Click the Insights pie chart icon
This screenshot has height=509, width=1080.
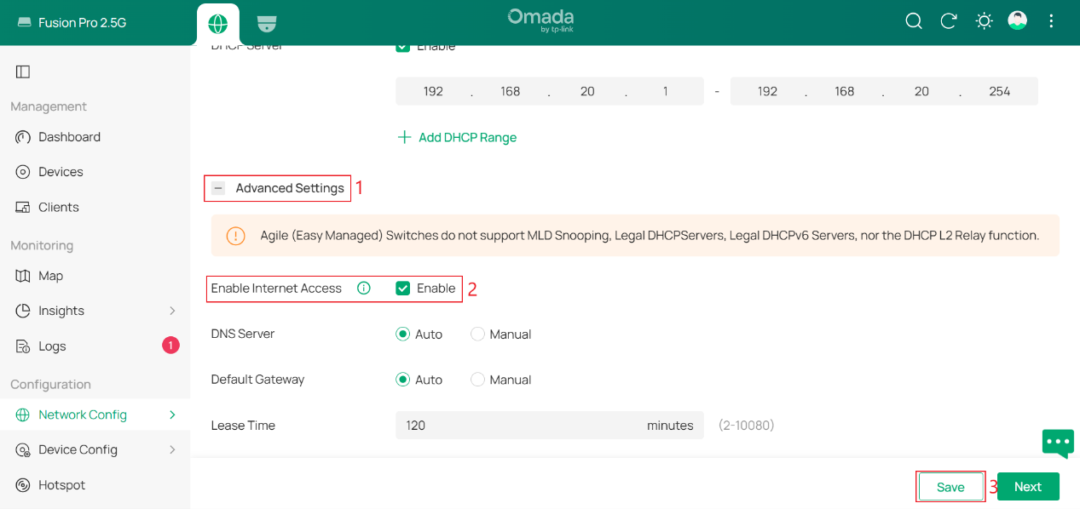pos(23,311)
